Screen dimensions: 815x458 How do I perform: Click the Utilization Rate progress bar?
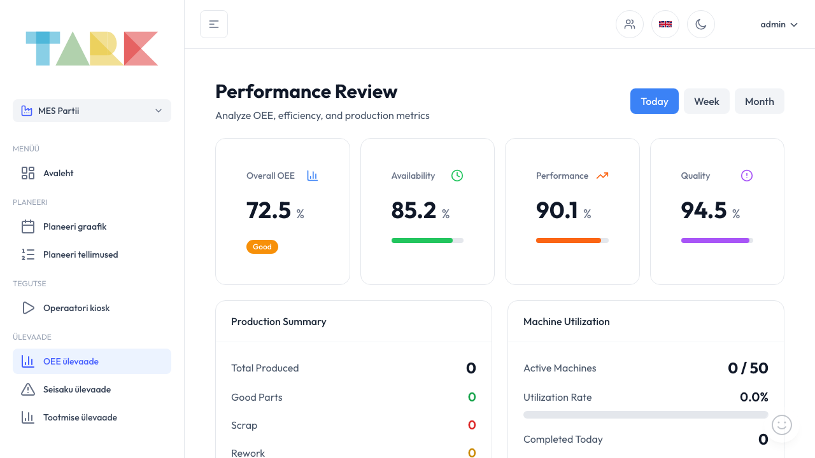click(x=646, y=414)
